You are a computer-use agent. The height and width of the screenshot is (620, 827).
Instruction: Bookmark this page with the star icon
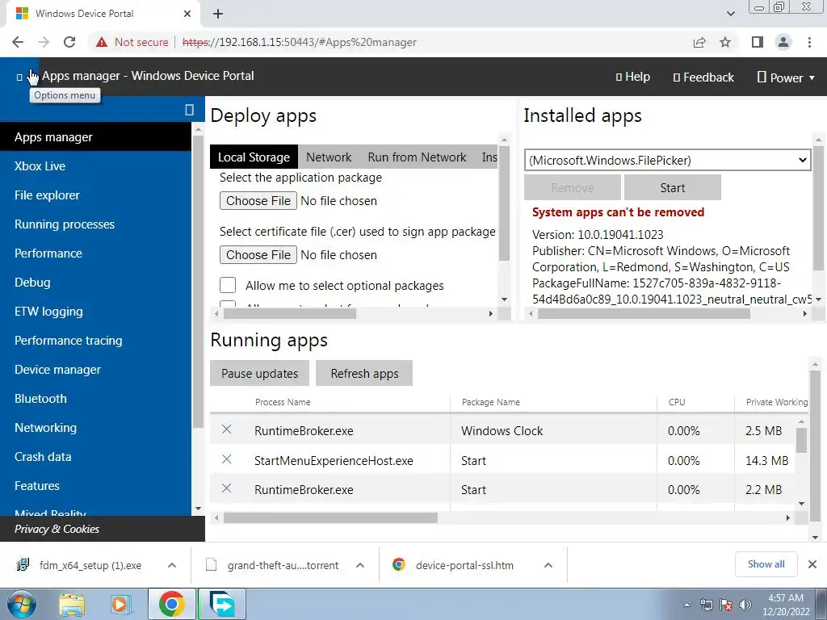click(x=725, y=42)
